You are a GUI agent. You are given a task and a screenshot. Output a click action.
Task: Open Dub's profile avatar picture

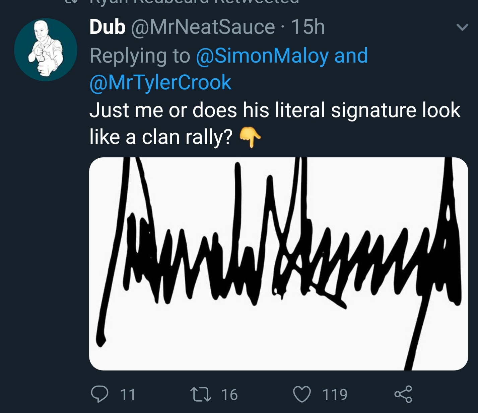click(46, 50)
